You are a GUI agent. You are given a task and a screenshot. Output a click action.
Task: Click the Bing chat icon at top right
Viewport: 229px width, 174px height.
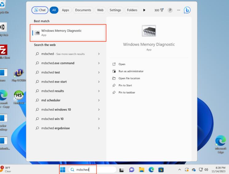coord(187,10)
